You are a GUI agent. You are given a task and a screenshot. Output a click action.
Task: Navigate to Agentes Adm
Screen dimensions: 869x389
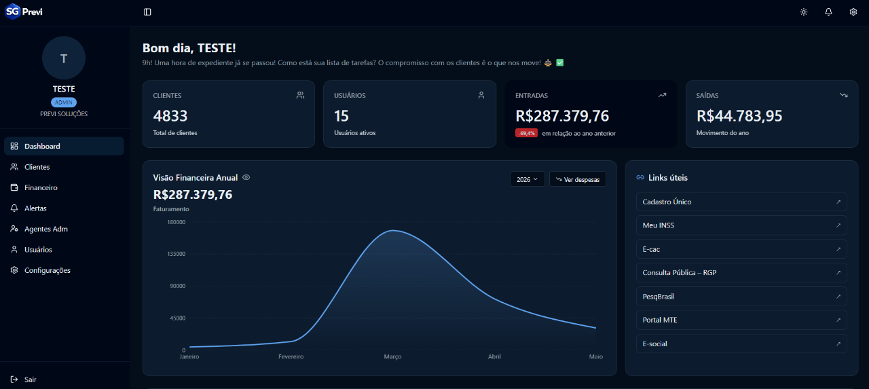[64, 229]
